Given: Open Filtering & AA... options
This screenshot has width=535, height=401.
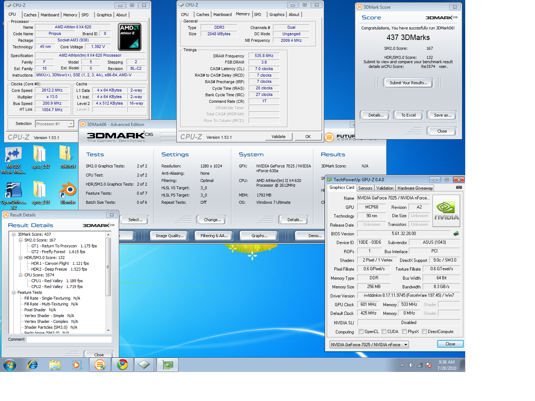Looking at the screenshot, I should (x=214, y=236).
